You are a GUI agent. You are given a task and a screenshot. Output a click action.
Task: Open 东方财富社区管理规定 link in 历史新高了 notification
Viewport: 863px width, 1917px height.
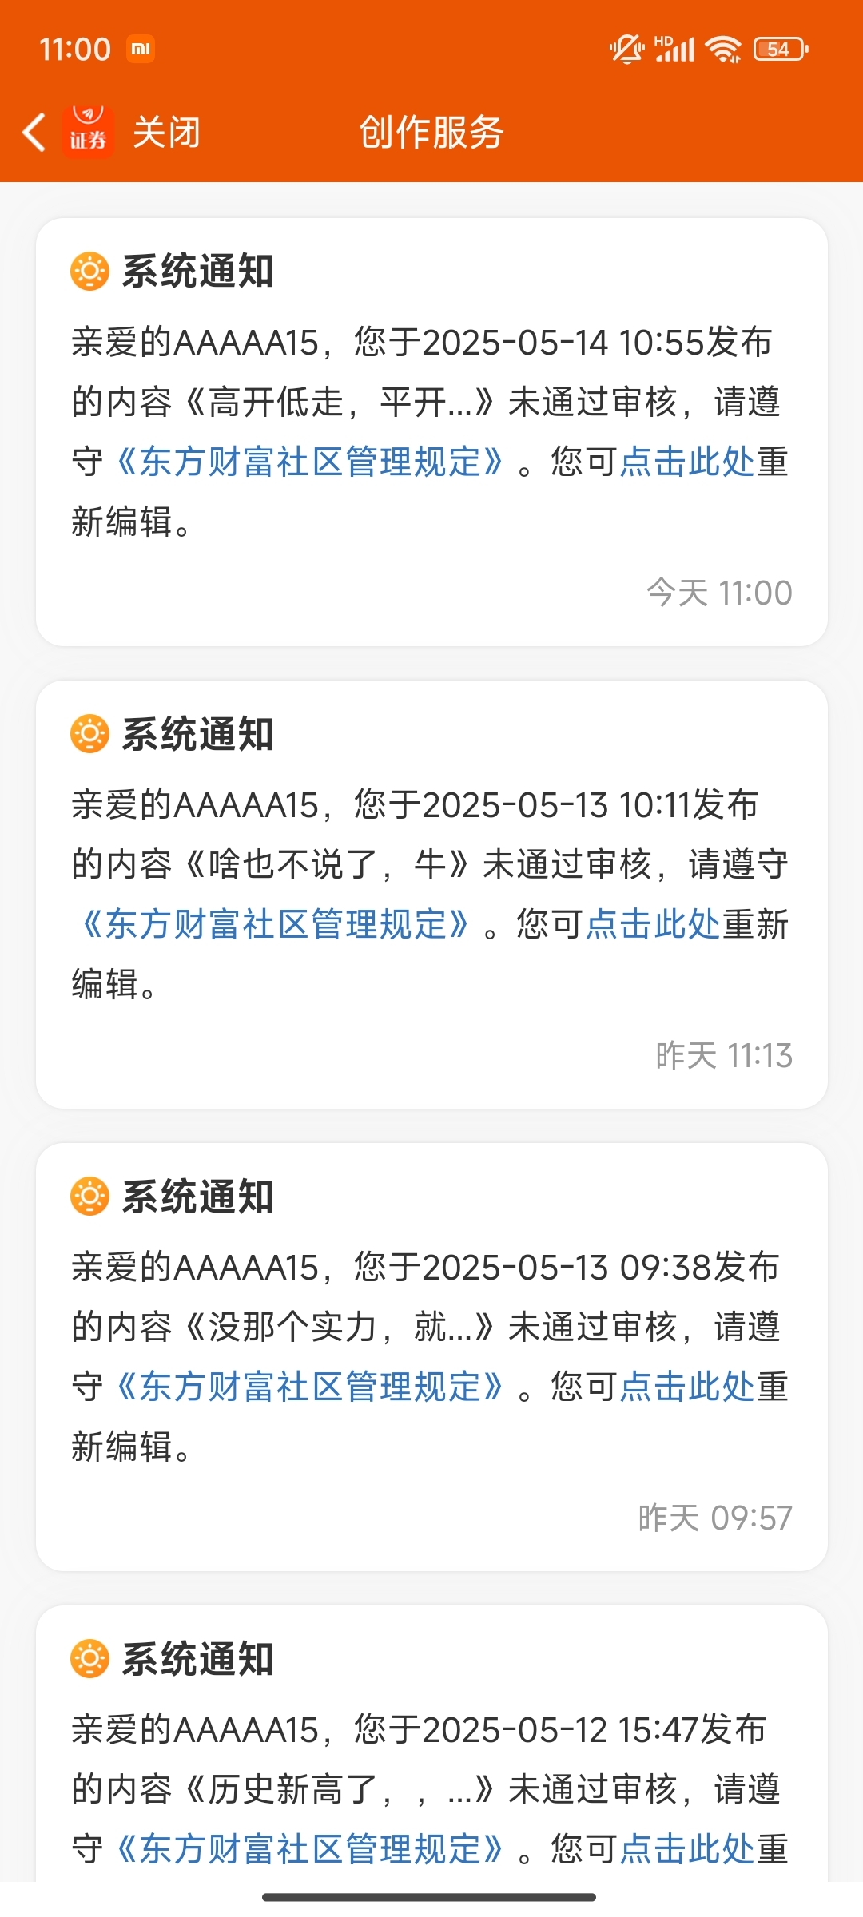click(x=310, y=1849)
